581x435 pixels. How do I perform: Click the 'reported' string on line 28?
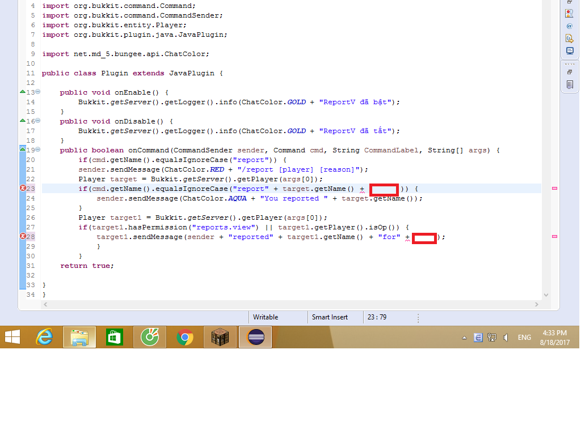tap(251, 237)
